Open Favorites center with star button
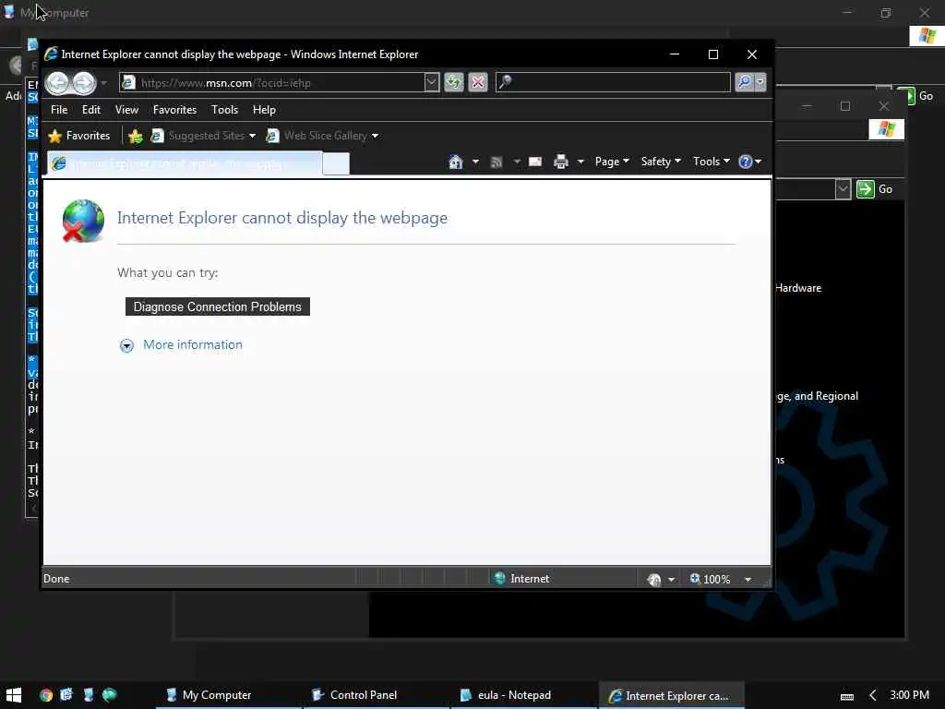The height and width of the screenshot is (709, 945). pyautogui.click(x=79, y=136)
